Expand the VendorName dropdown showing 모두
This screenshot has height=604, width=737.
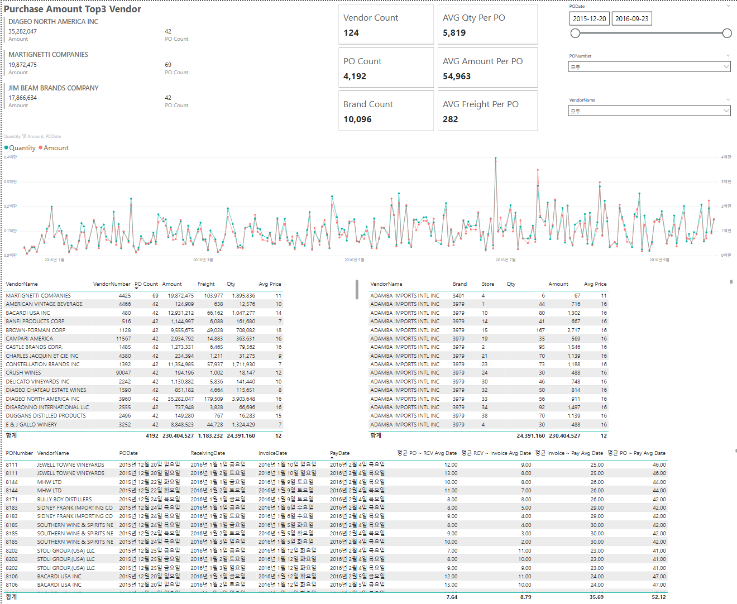click(650, 111)
